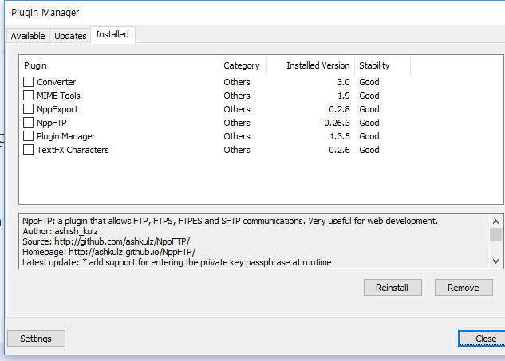Click the Source URL line in description
The image size is (505, 361).
coord(106,241)
